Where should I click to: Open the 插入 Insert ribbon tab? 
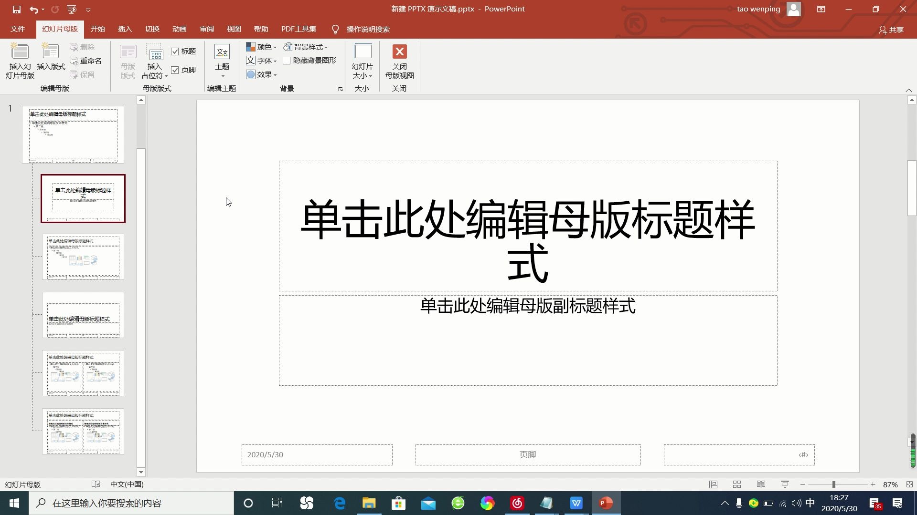(x=125, y=29)
